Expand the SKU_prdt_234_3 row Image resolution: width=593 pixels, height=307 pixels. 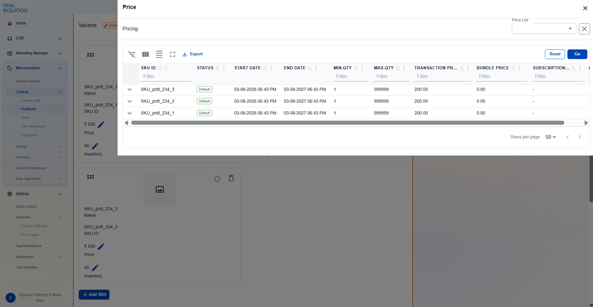point(130,90)
